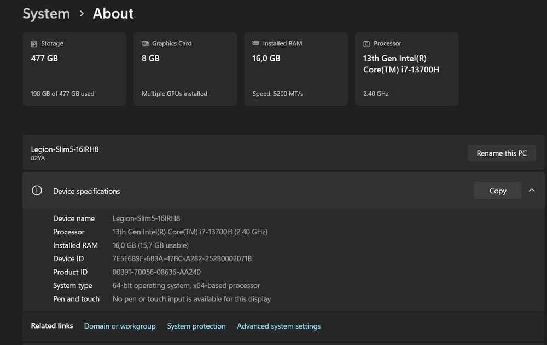This screenshot has width=547, height=345.
Task: Open the Domain or workgroup link
Action: pos(120,326)
